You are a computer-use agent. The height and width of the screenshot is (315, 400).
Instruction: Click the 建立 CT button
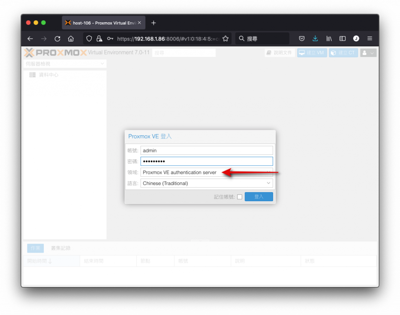(x=343, y=53)
